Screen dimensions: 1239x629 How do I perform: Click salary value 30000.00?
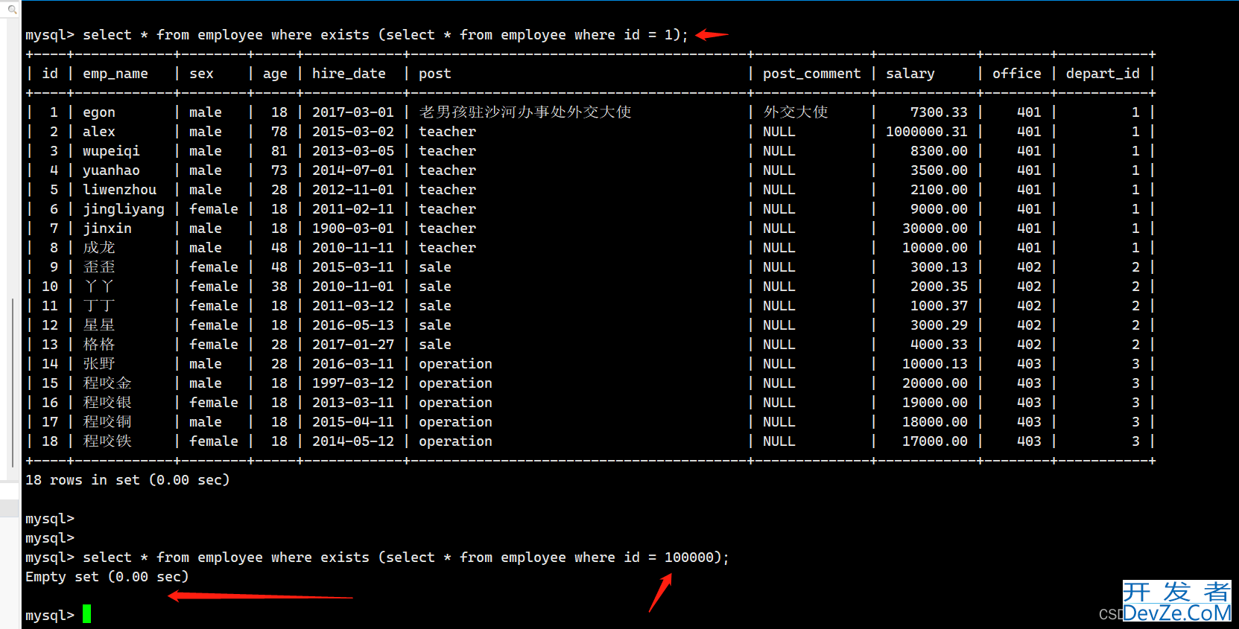click(x=935, y=229)
